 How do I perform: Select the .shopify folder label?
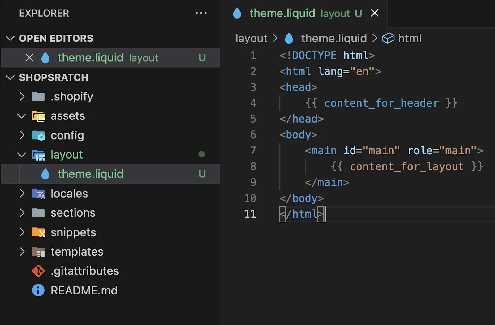72,97
